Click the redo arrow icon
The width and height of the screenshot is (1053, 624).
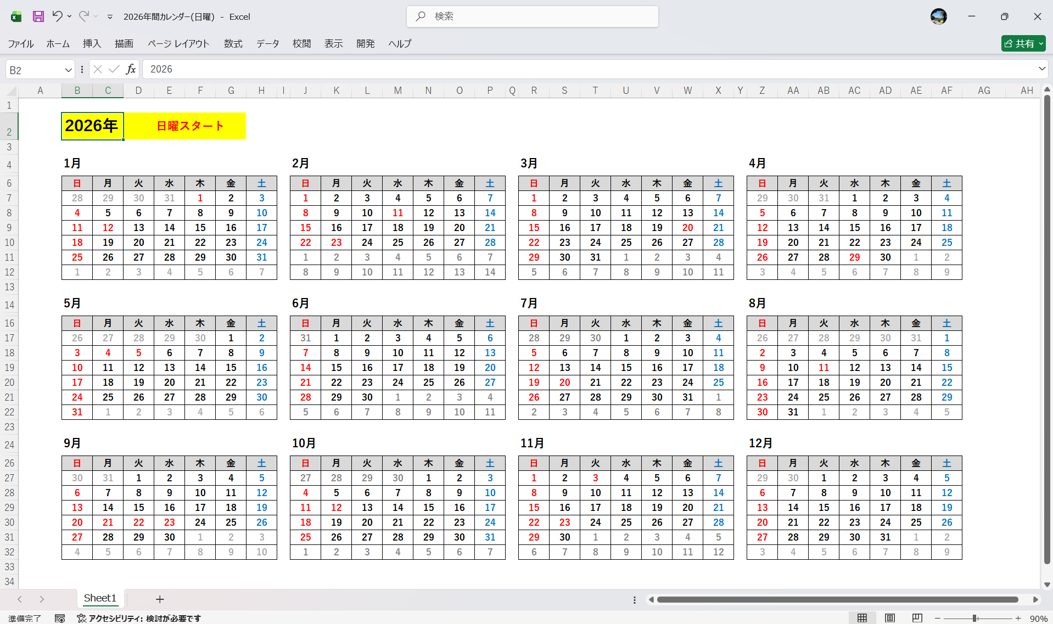(83, 16)
